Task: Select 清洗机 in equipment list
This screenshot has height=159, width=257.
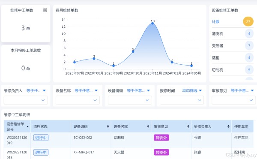Action: (217, 33)
